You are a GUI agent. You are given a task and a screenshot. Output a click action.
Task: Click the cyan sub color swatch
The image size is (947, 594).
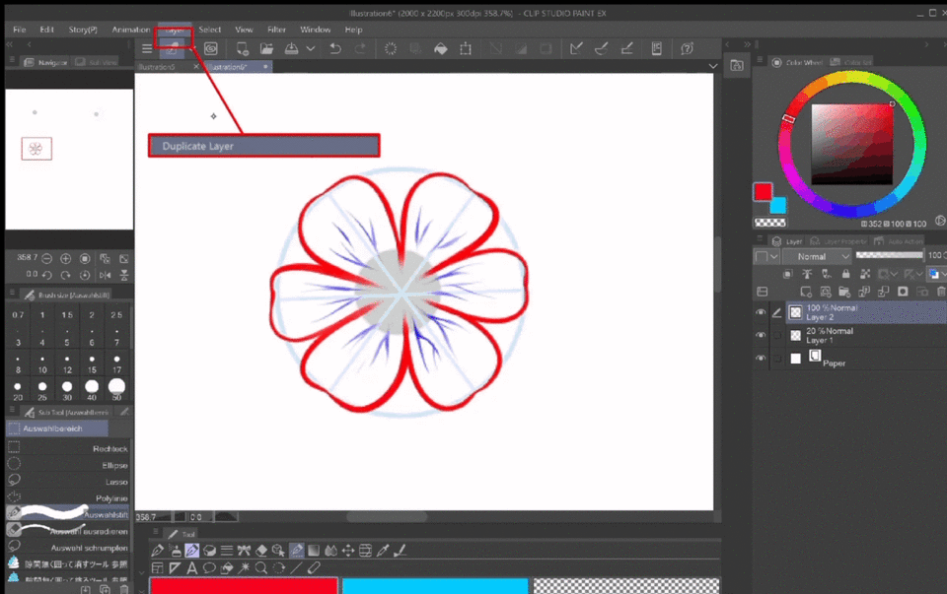point(777,205)
